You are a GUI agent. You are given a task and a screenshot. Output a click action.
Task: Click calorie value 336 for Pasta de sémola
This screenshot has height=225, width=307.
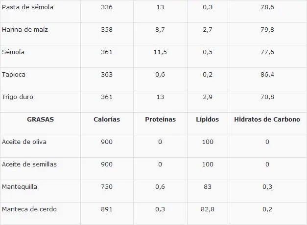point(106,7)
